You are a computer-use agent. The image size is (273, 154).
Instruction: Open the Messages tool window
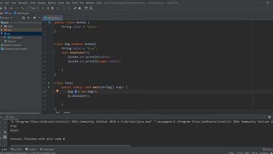(47, 149)
